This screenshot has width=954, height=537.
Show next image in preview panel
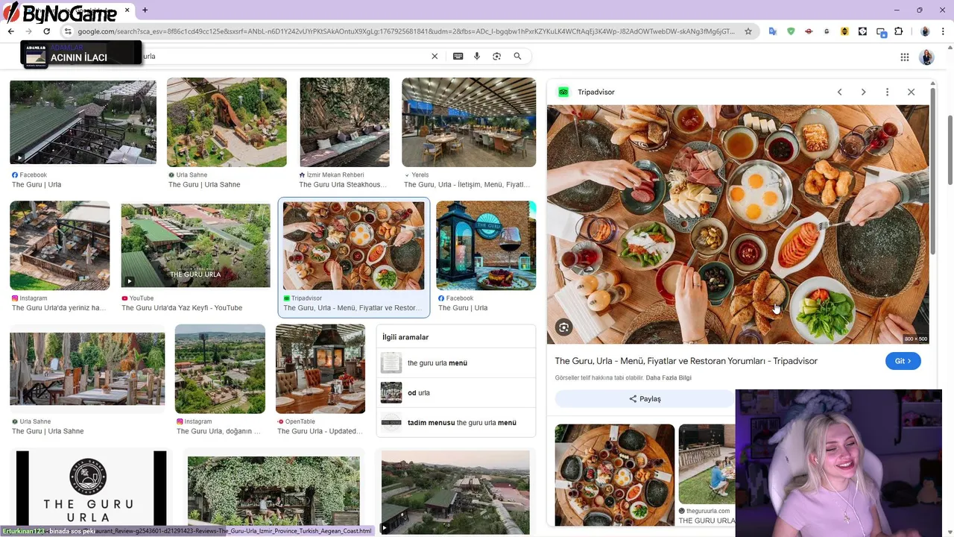pyautogui.click(x=863, y=92)
